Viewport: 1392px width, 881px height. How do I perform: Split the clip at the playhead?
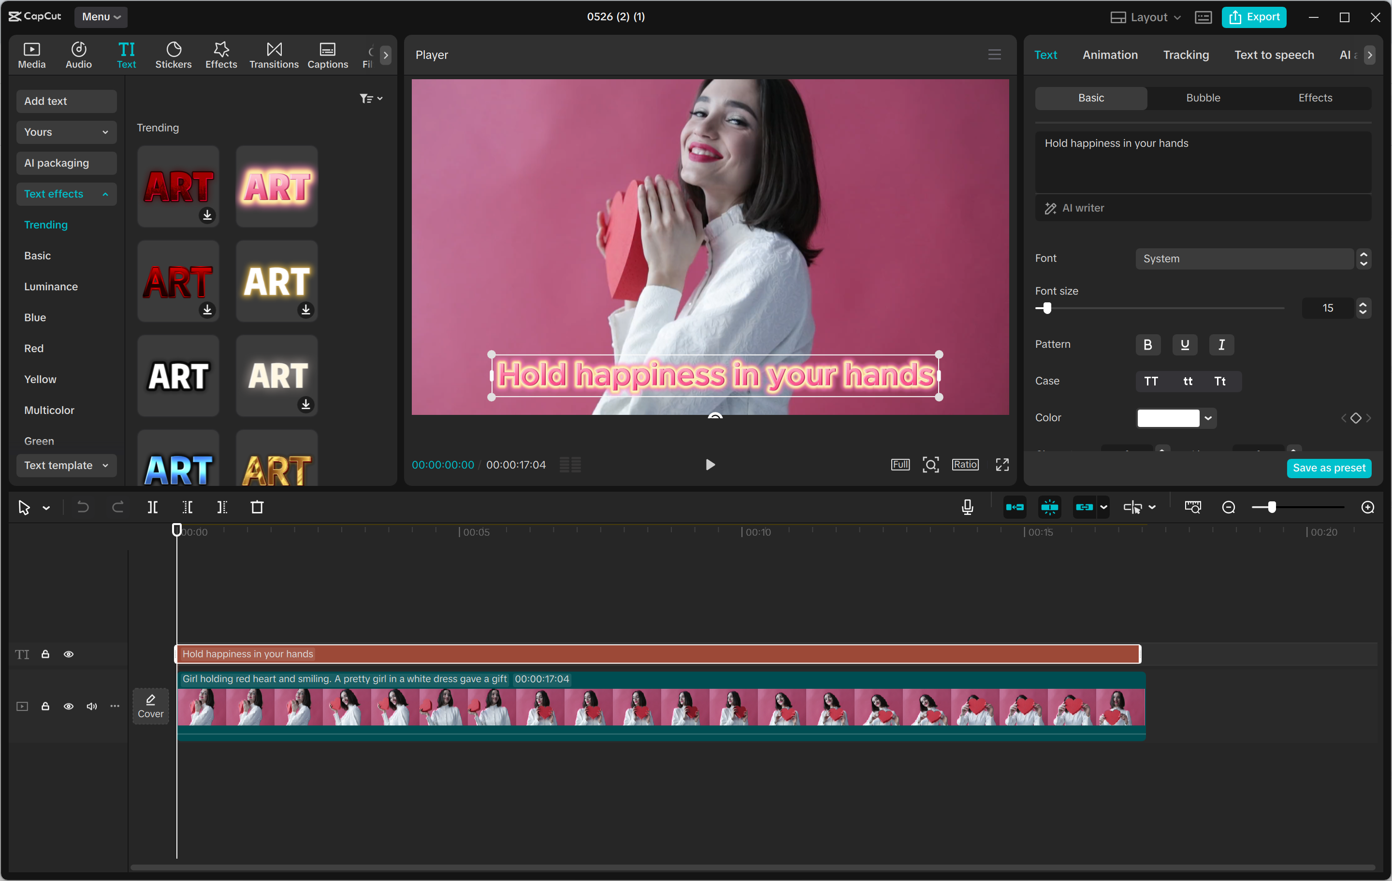[x=153, y=507]
